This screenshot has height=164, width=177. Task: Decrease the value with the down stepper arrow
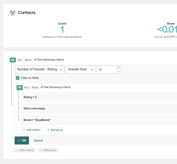tap(119, 72)
